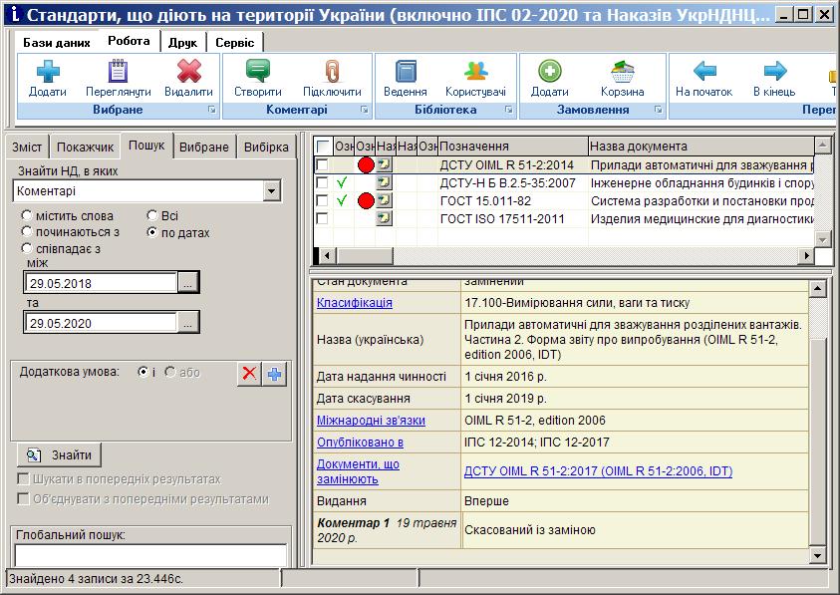Expand the Коментарі group dialog launcher

pyautogui.click(x=365, y=110)
